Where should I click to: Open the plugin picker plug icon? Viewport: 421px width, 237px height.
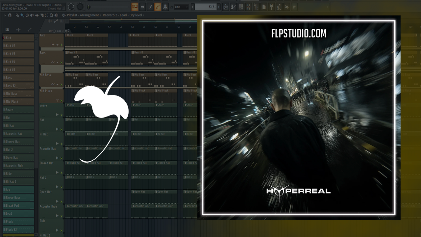pos(272,7)
